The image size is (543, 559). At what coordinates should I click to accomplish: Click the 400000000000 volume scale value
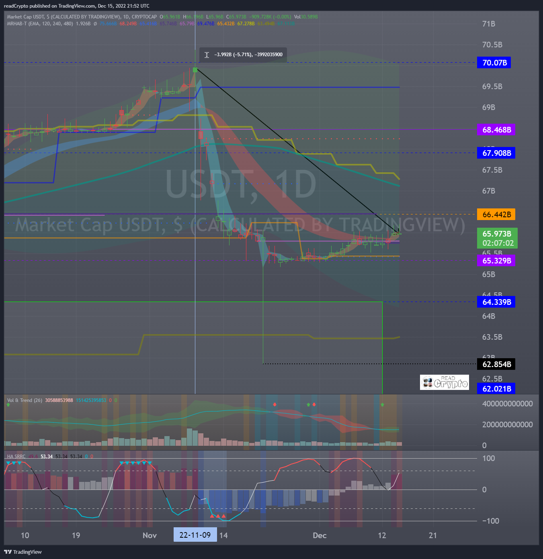pos(507,404)
